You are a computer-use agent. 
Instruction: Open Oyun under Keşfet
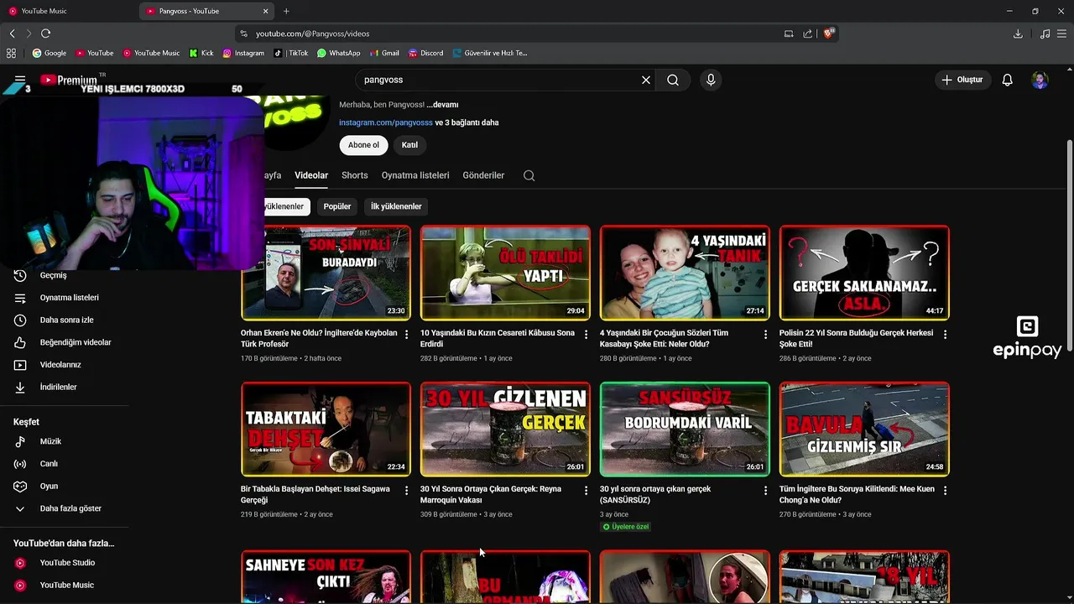tap(49, 486)
